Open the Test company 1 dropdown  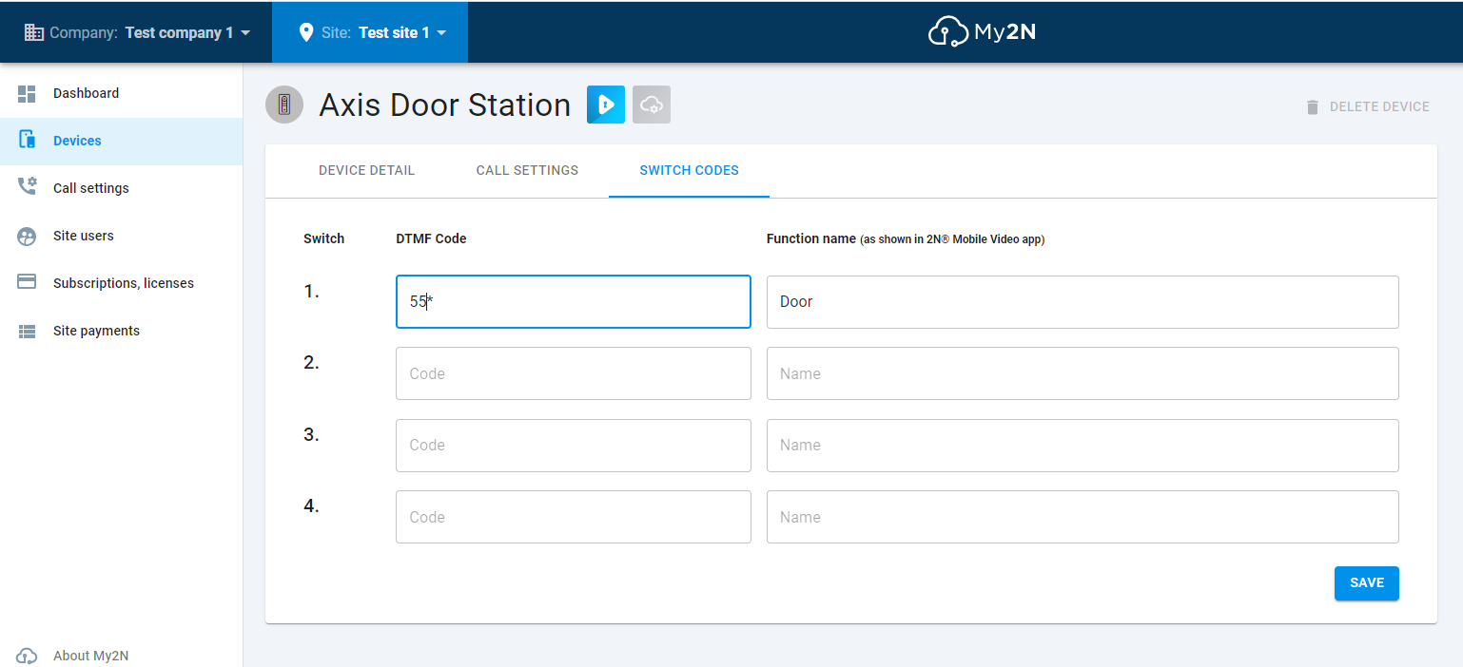pyautogui.click(x=186, y=31)
